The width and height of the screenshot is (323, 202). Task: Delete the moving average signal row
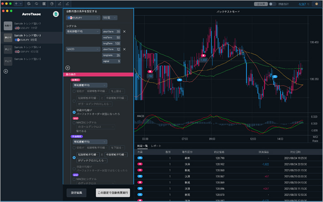pyautogui.click(x=124, y=31)
